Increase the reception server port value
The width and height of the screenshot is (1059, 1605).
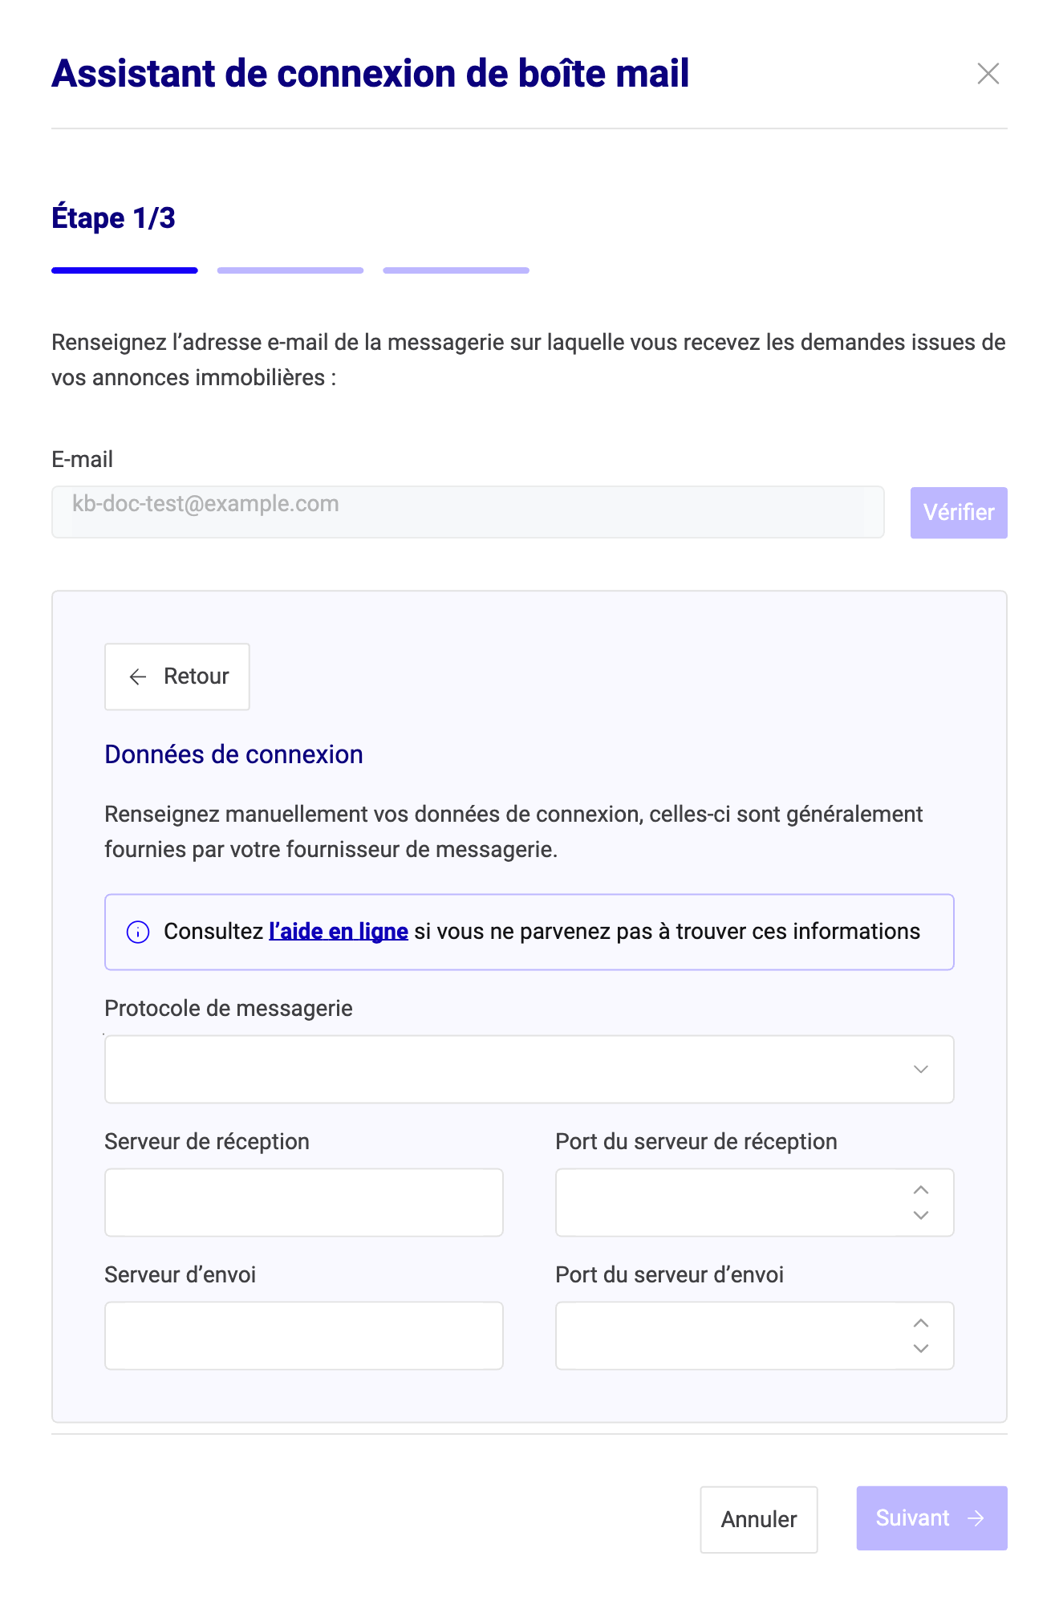pos(921,1190)
